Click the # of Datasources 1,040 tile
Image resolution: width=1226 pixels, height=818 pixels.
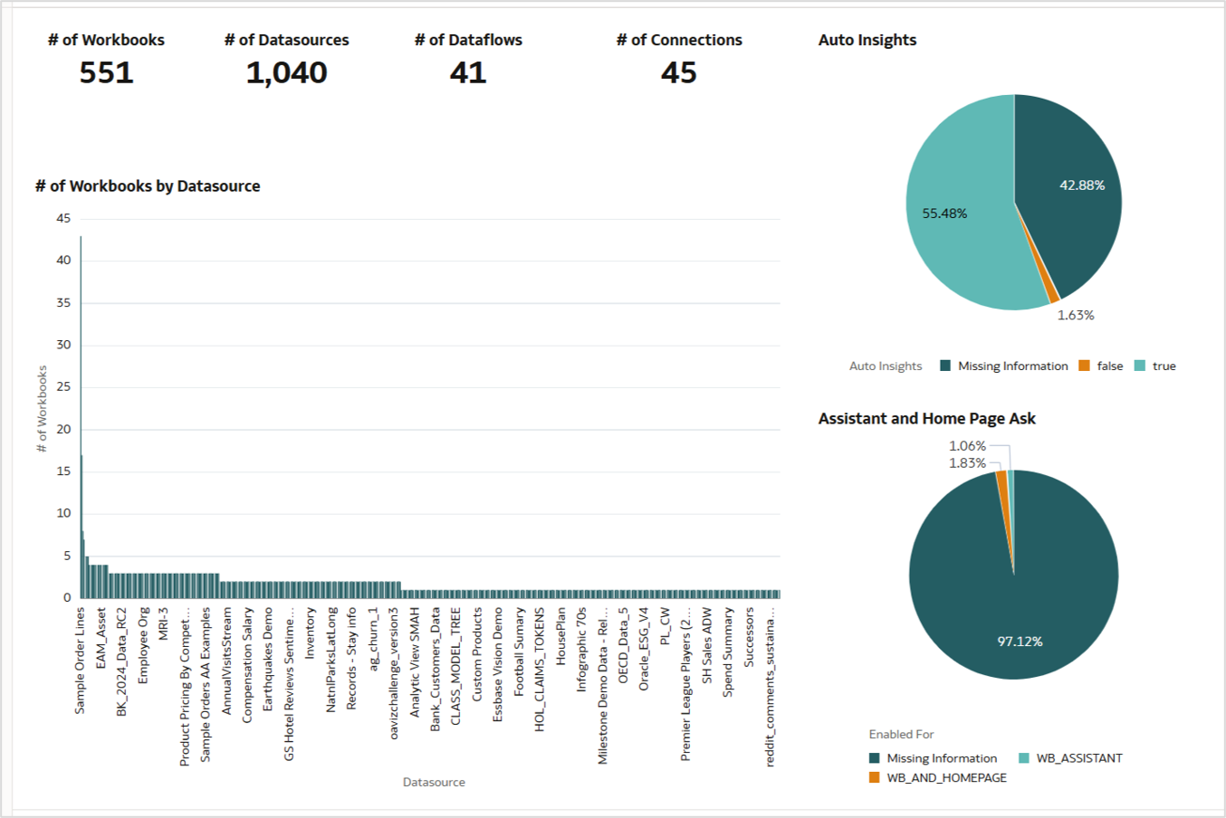pyautogui.click(x=285, y=58)
